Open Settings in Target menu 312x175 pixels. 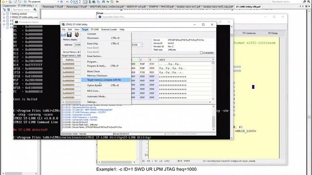click(x=106, y=102)
